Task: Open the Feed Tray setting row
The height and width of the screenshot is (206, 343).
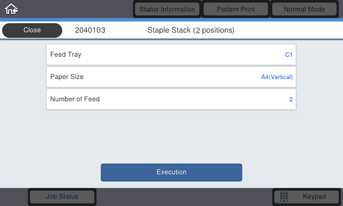Action: (x=171, y=54)
